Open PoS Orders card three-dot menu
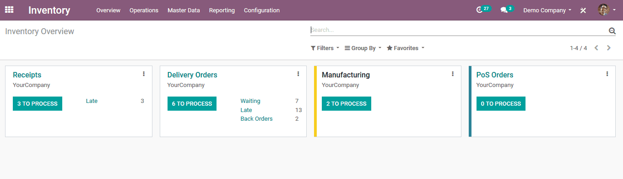This screenshot has height=179, width=623. tap(607, 74)
